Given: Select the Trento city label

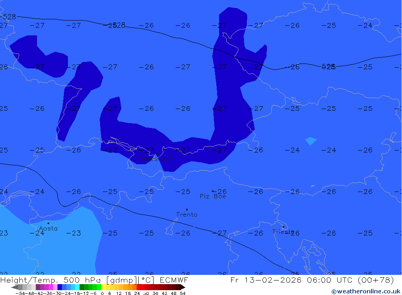Looking at the screenshot, I should (187, 215).
